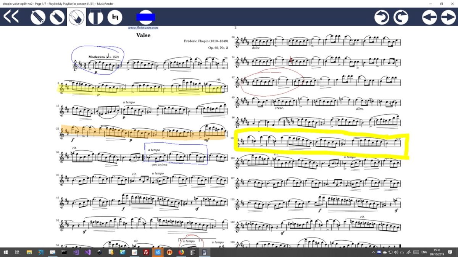Open FileZilla from the taskbar

(x=146, y=252)
